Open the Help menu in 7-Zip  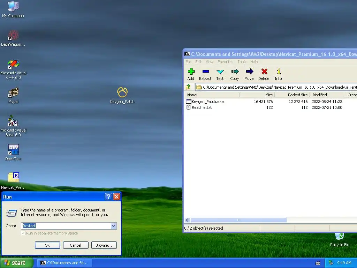254,62
